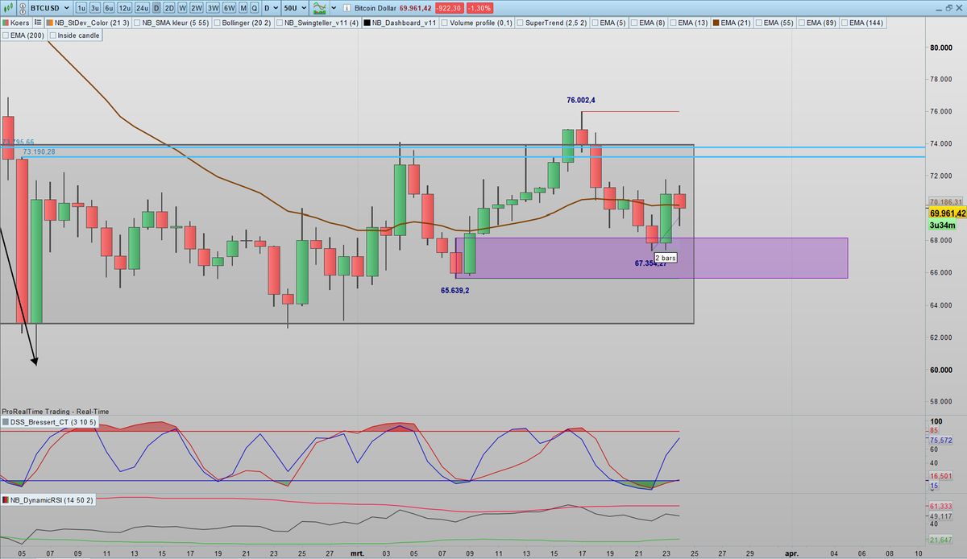
Task: Click the ProRealTime Trading Real-Time link
Action: click(55, 411)
